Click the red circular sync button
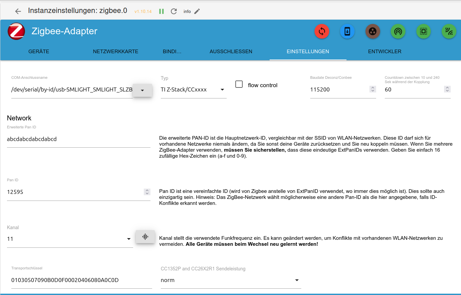 click(x=322, y=31)
